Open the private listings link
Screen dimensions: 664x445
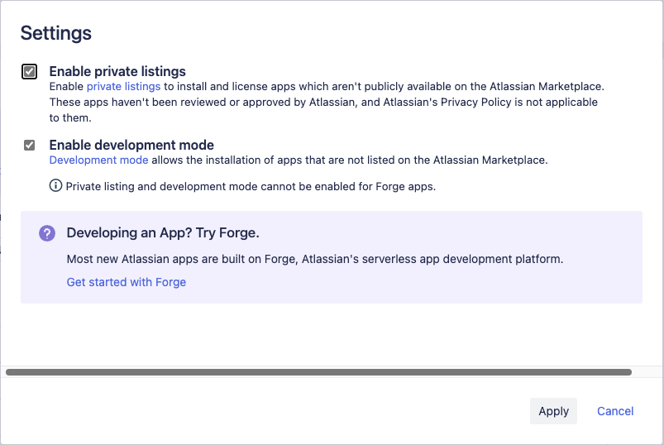[123, 86]
